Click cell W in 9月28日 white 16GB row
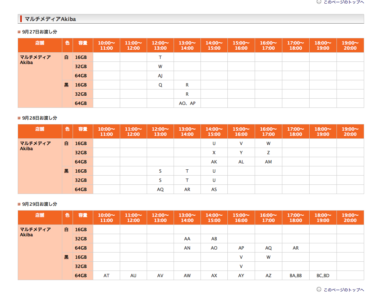This screenshot has width=373, height=300. [x=269, y=144]
